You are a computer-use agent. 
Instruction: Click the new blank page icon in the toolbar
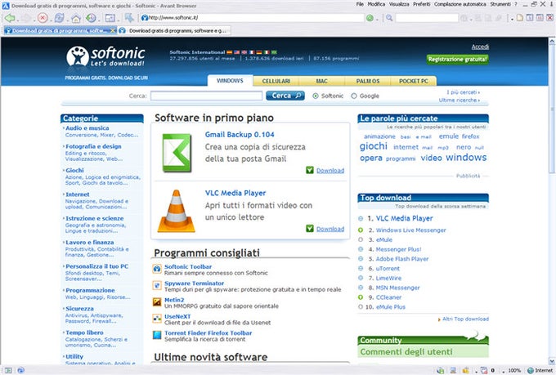click(x=520, y=17)
